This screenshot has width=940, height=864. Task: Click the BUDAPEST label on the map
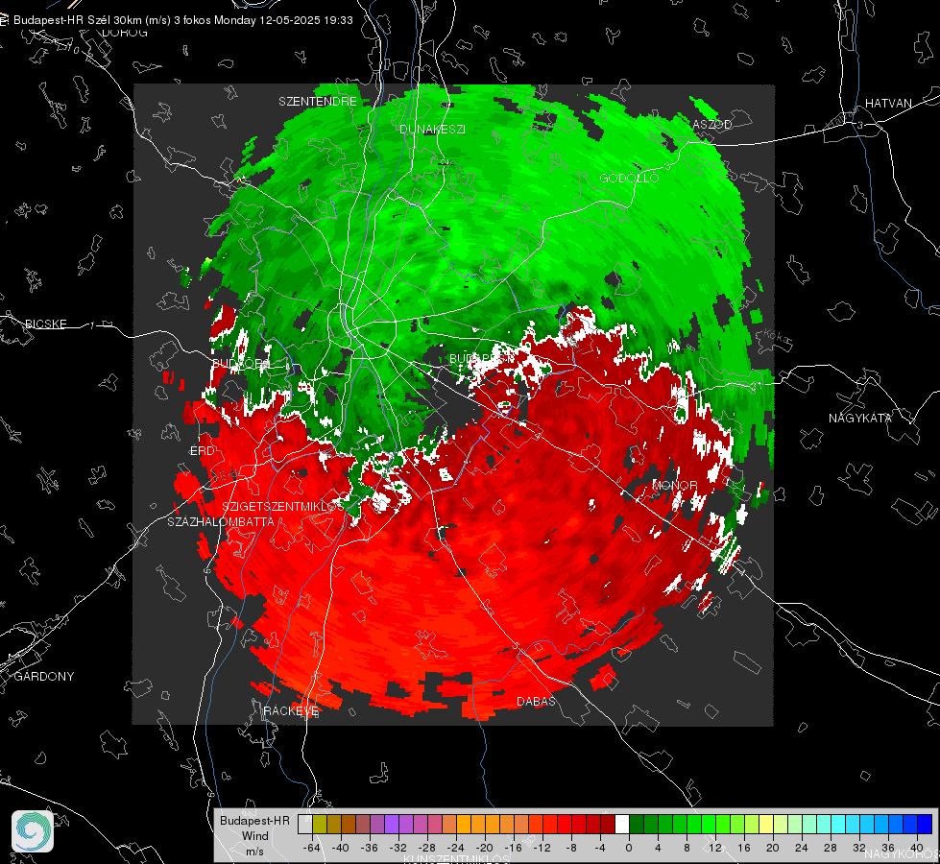tap(481, 358)
